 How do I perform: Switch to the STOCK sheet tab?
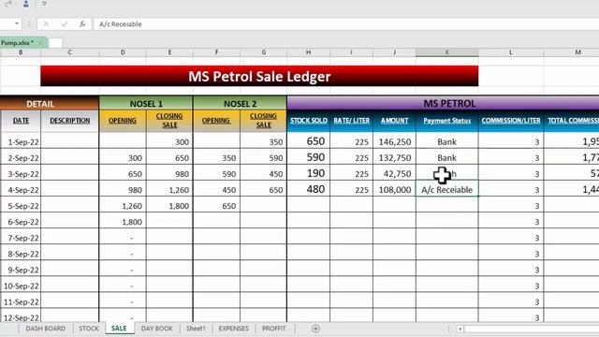pyautogui.click(x=89, y=329)
